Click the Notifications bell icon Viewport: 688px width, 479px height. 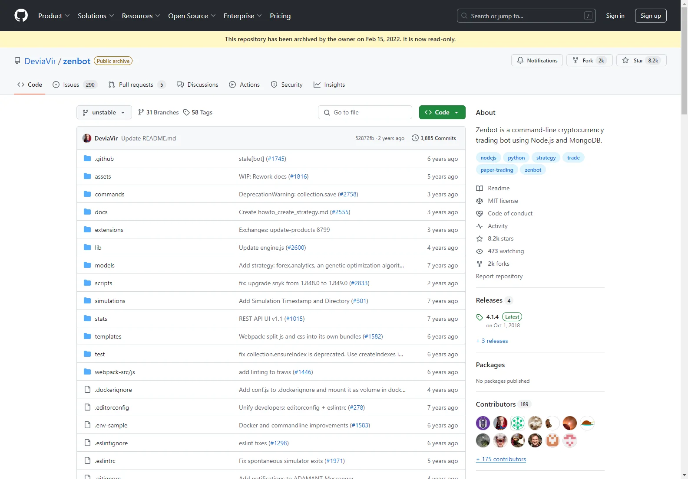pyautogui.click(x=520, y=60)
